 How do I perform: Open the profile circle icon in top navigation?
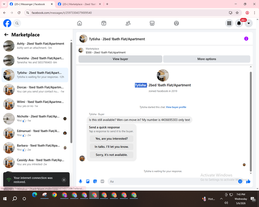click(176, 23)
